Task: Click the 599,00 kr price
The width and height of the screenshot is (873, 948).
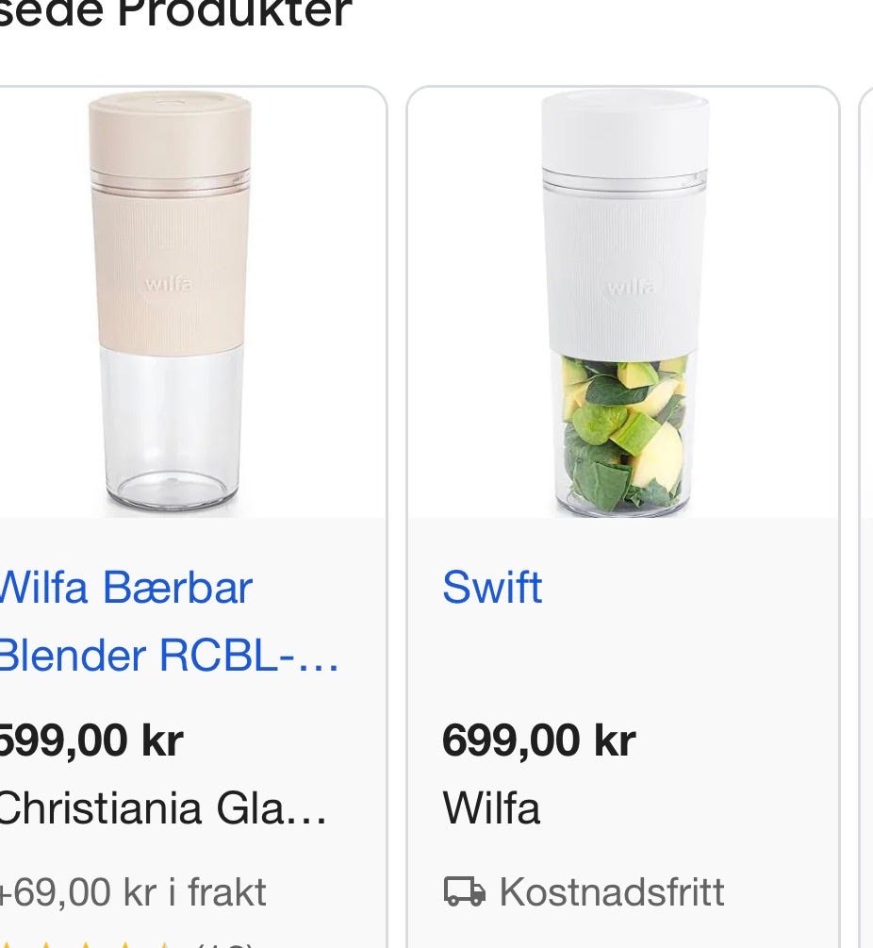Action: [x=91, y=740]
